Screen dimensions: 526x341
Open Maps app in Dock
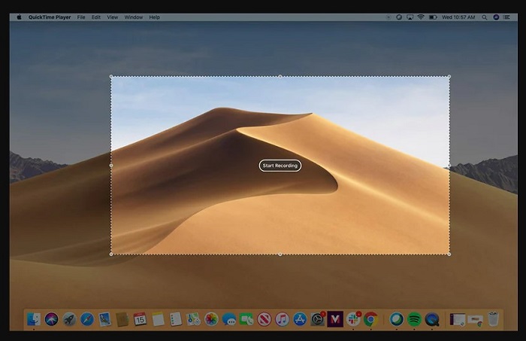(194, 319)
